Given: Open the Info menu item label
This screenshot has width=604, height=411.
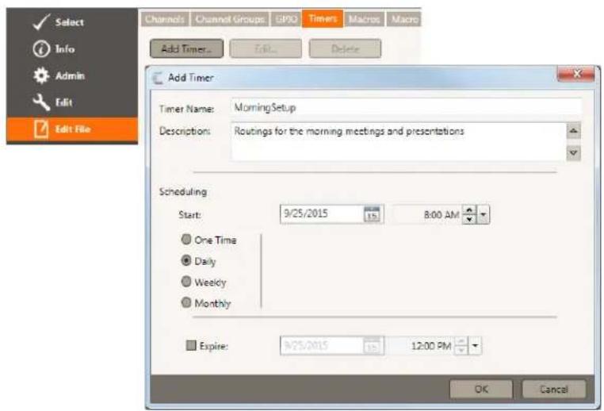Looking at the screenshot, I should pos(65,49).
